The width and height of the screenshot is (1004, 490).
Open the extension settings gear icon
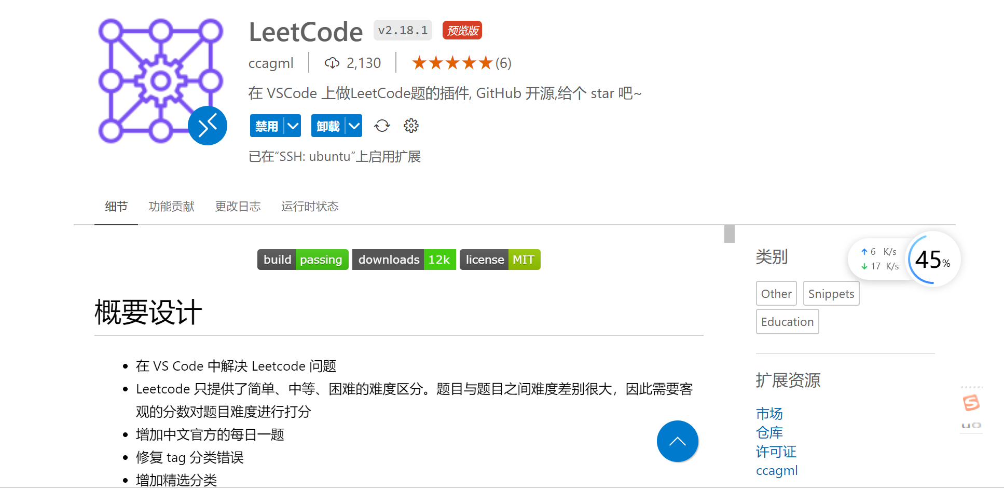pos(411,126)
